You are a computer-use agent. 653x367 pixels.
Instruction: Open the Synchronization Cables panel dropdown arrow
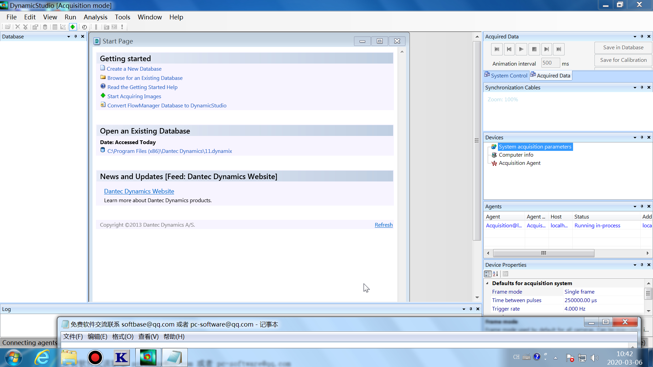(635, 88)
